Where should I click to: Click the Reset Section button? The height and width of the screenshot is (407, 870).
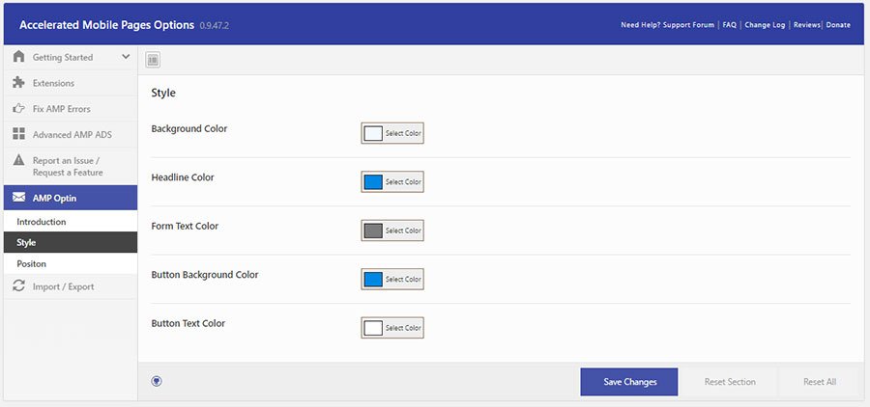point(730,382)
